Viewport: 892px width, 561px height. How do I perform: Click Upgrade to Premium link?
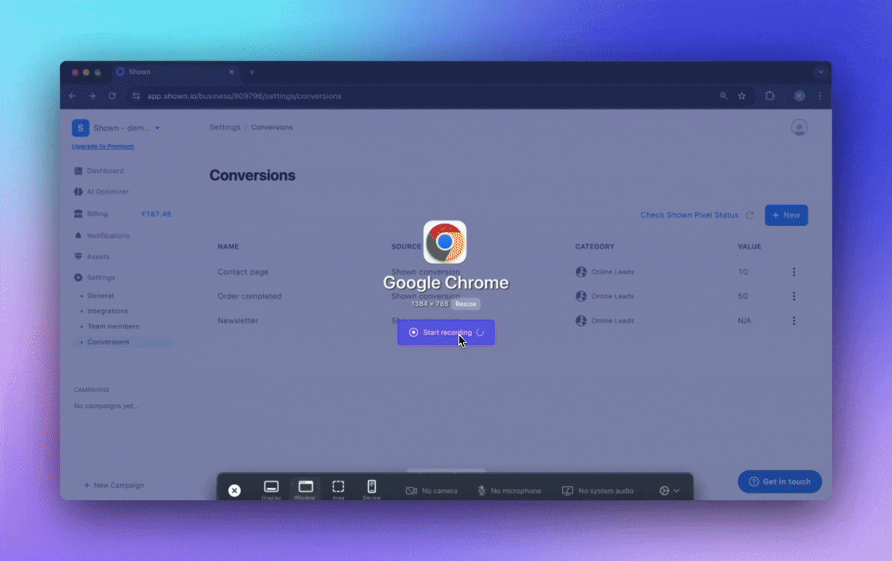(x=103, y=146)
